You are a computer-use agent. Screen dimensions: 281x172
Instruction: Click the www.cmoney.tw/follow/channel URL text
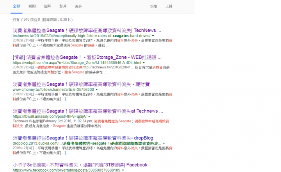point(53,90)
